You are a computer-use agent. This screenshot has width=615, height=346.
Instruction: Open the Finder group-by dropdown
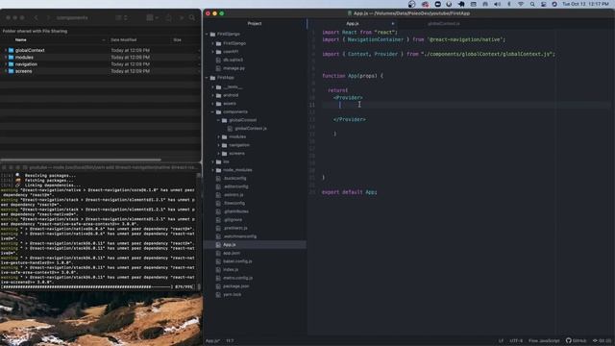[x=152, y=17]
